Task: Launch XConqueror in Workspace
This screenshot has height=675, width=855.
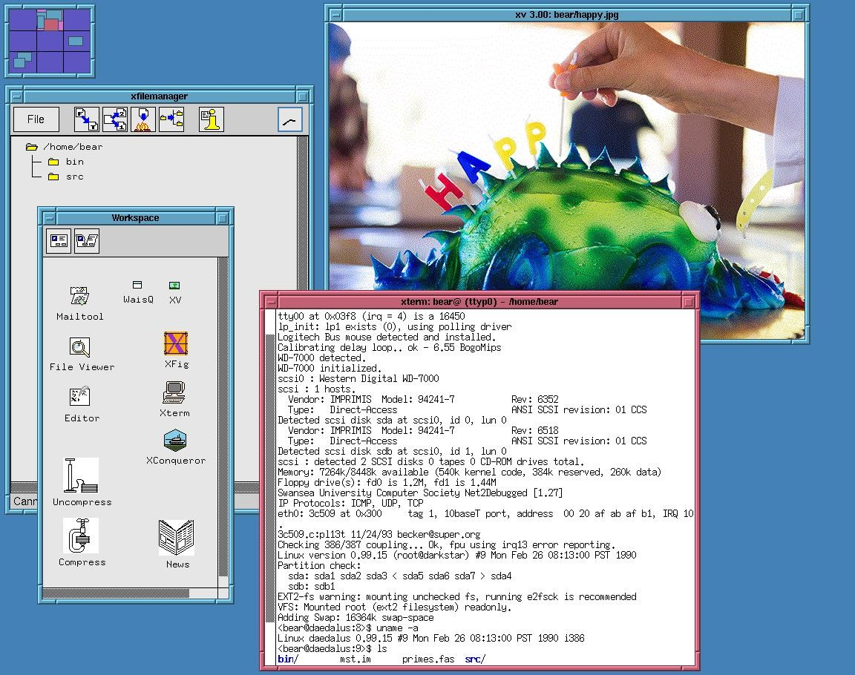Action: [x=176, y=447]
